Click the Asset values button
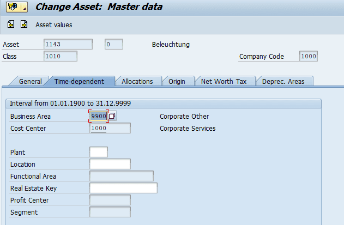Screen dimensions: 344x225 [x=53, y=25]
